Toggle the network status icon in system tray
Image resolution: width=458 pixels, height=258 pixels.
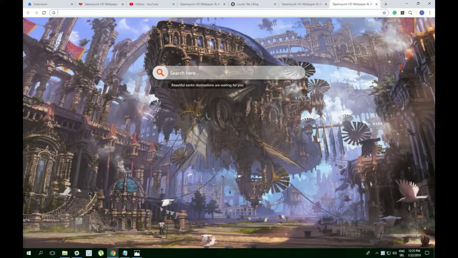pos(389,253)
